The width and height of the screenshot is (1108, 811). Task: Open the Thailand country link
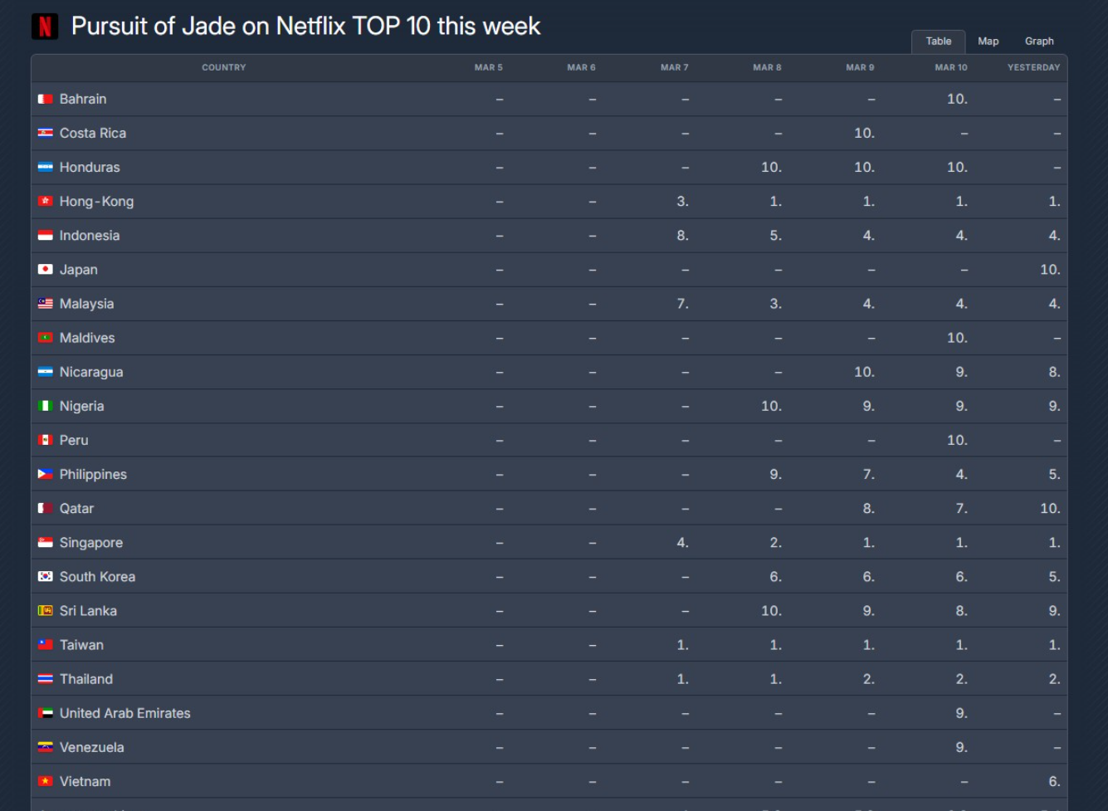[x=86, y=679]
